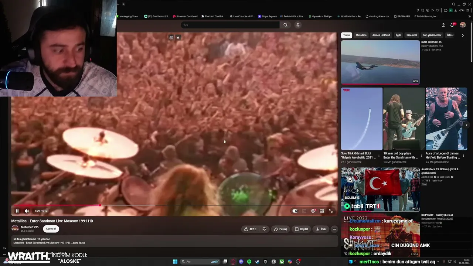Image resolution: width=473 pixels, height=266 pixels.
Task: Focus the YouTube Ara search field
Action: (230, 25)
